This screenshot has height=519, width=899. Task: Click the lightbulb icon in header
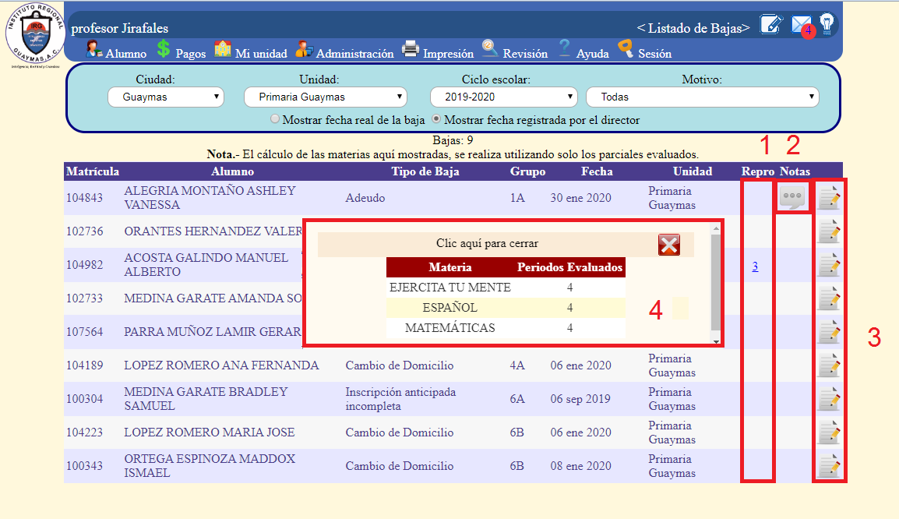827,25
